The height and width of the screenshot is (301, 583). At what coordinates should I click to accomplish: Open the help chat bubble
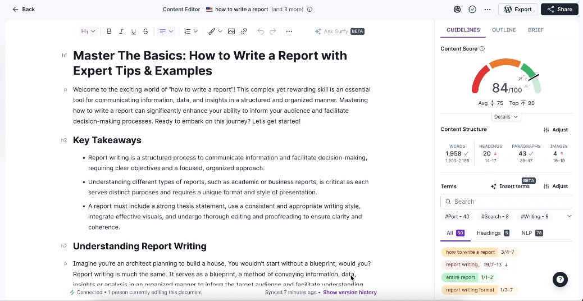(560, 279)
